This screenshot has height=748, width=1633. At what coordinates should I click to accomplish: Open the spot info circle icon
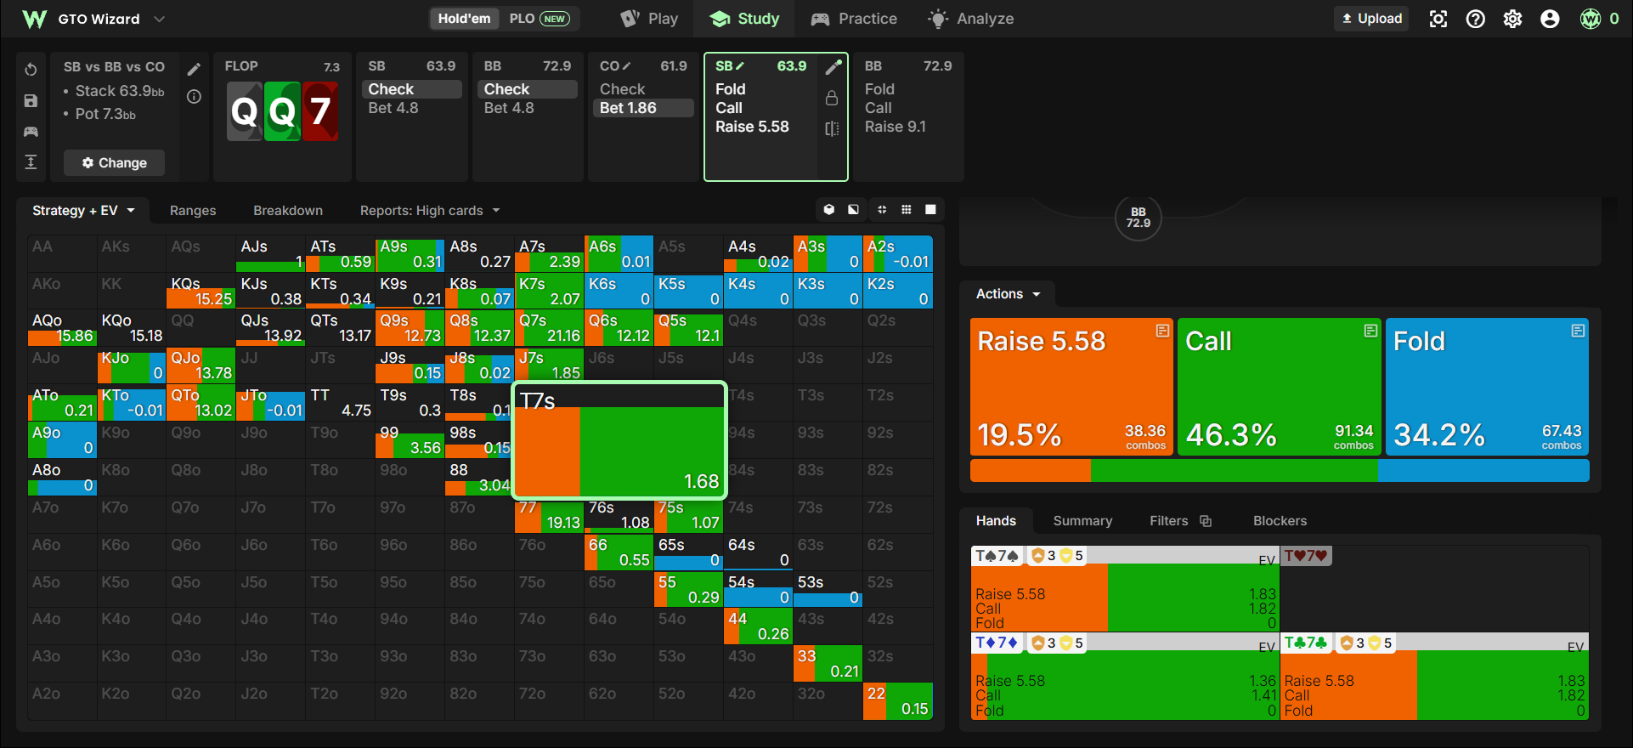point(194,96)
